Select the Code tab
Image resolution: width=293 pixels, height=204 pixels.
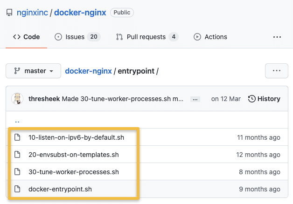pyautogui.click(x=27, y=37)
